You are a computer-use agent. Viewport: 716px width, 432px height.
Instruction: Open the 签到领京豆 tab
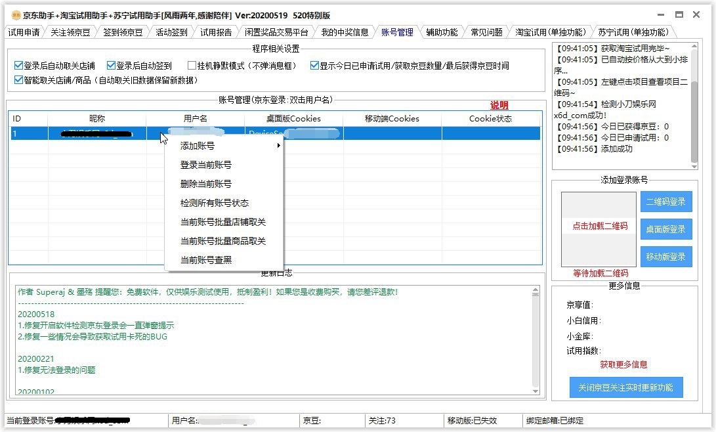click(x=123, y=32)
